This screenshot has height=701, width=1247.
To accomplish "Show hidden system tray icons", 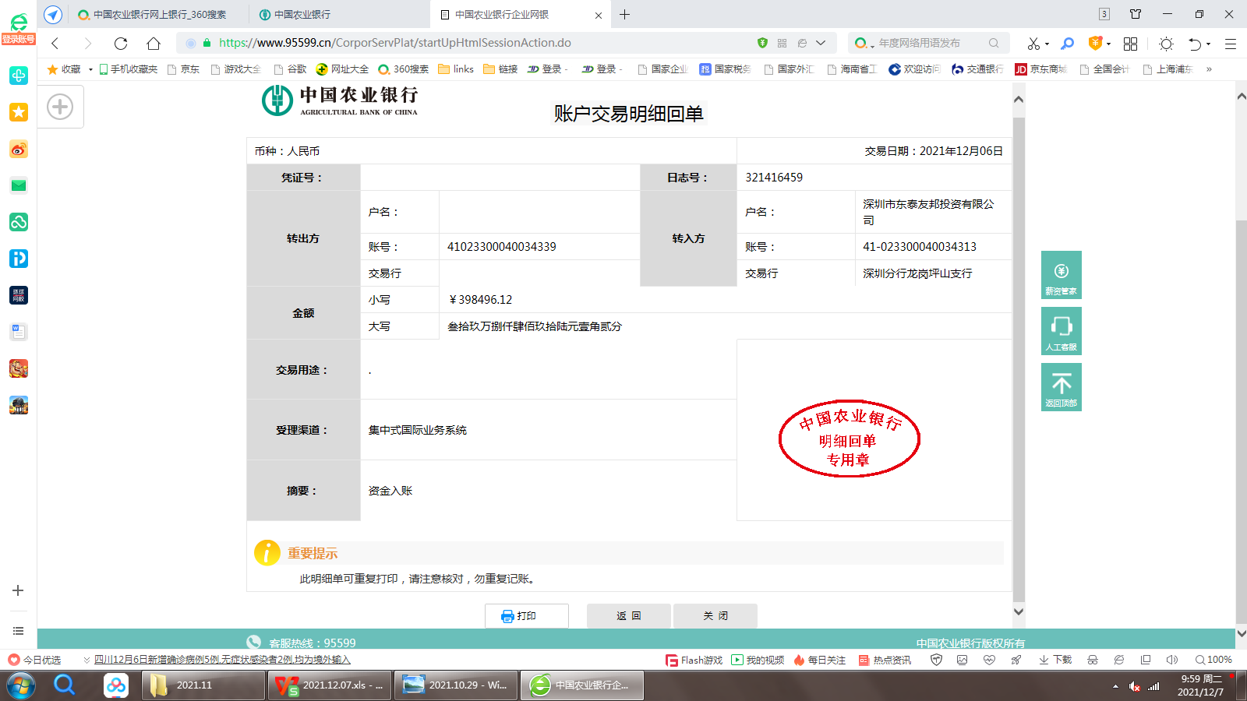I will point(1115,686).
